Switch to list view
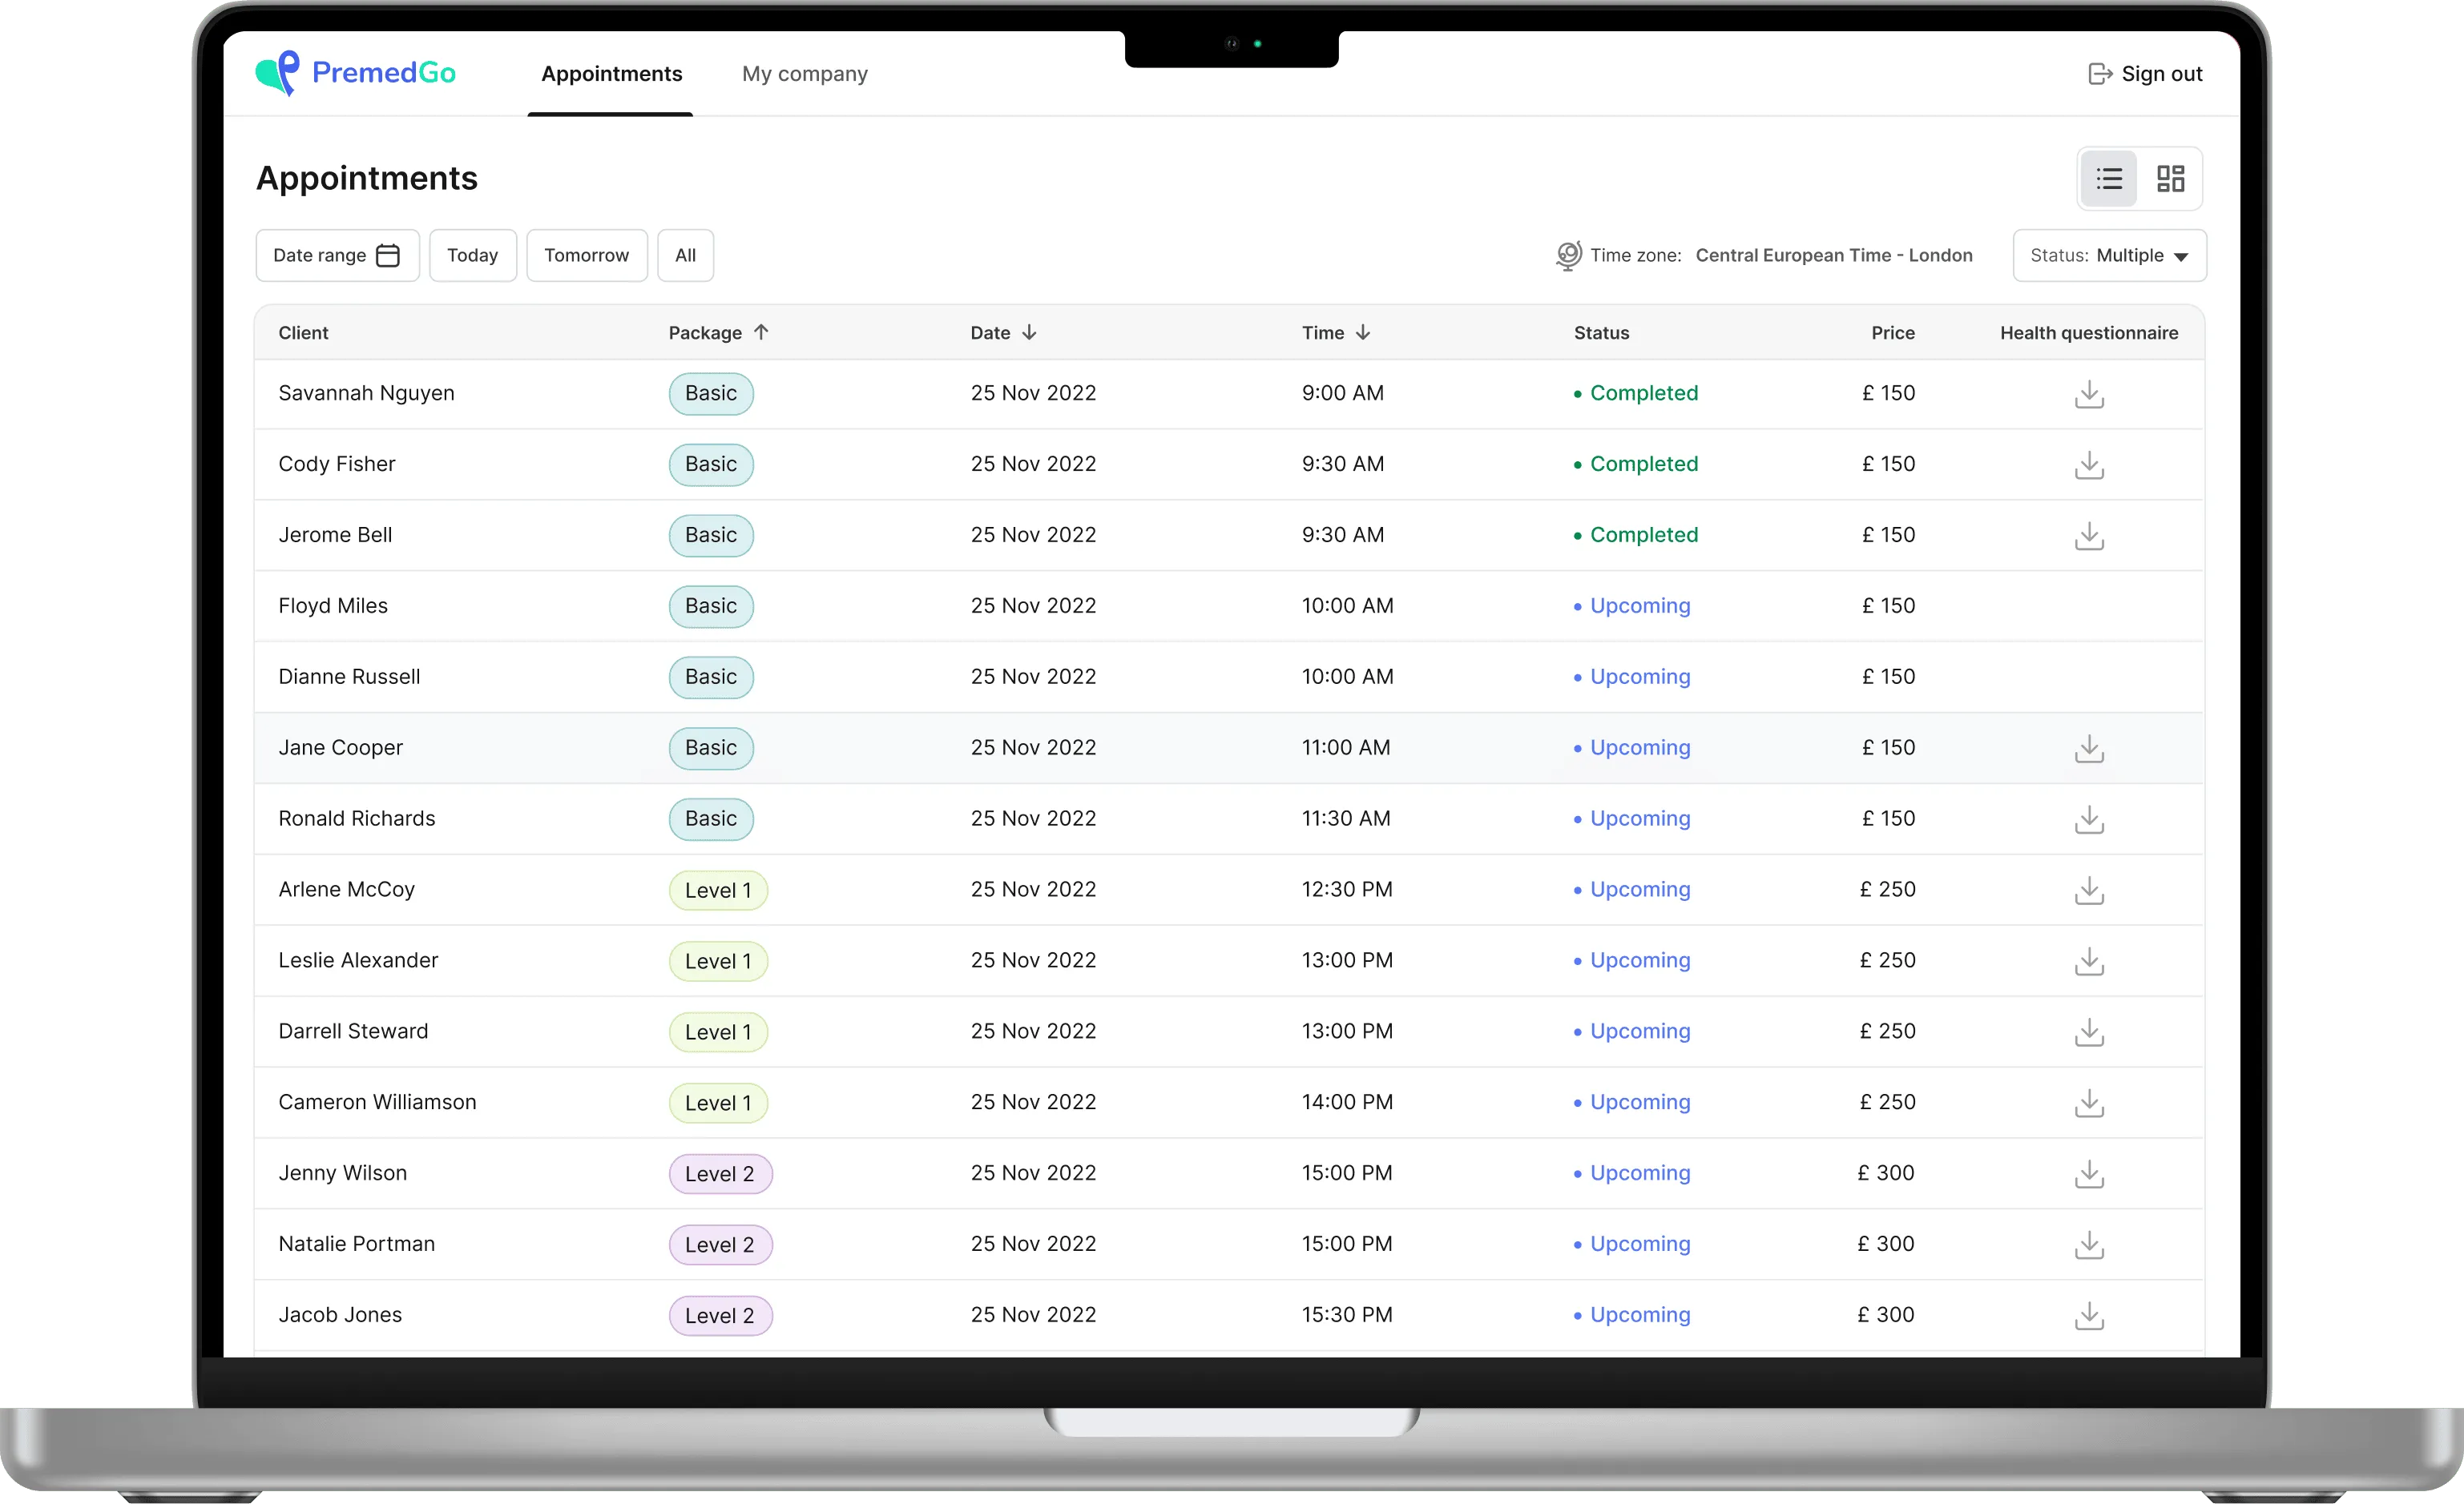This screenshot has width=2464, height=1504. point(2109,179)
